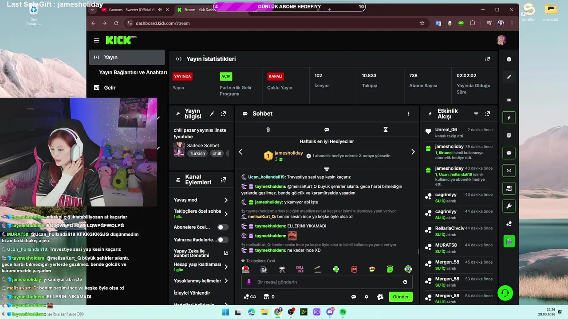The height and width of the screenshot is (319, 568).
Task: Click the info icon in right sidebar
Action: (509, 59)
